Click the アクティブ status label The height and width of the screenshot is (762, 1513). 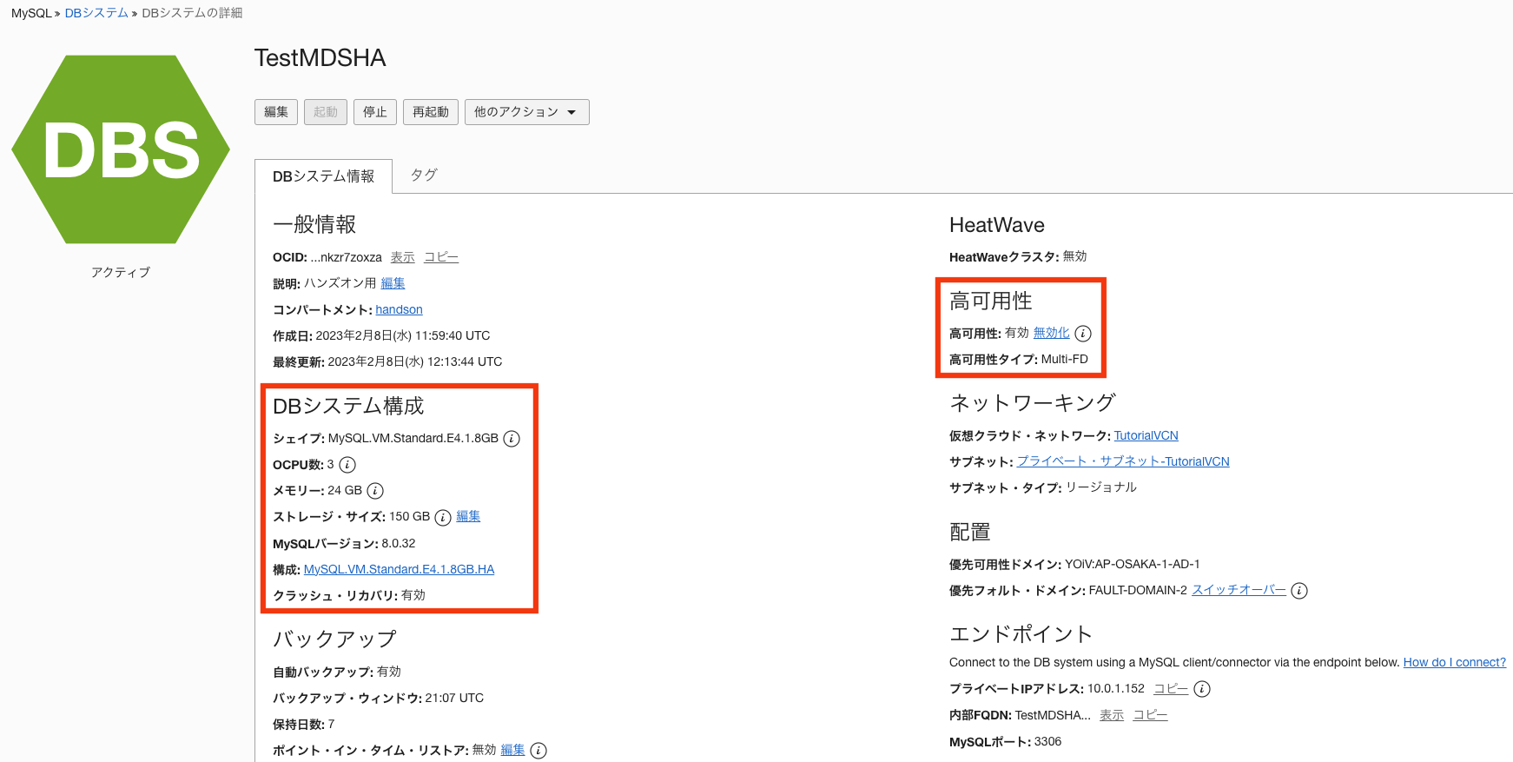pyautogui.click(x=121, y=273)
